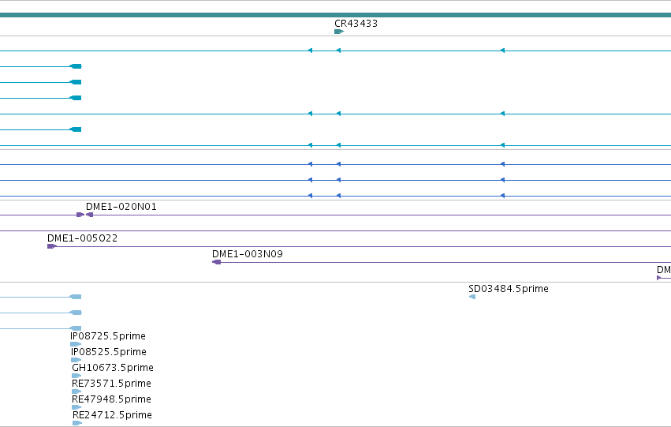The width and height of the screenshot is (671, 427).
Task: Select the CR43433 gene arrow glyph
Action: click(x=339, y=32)
